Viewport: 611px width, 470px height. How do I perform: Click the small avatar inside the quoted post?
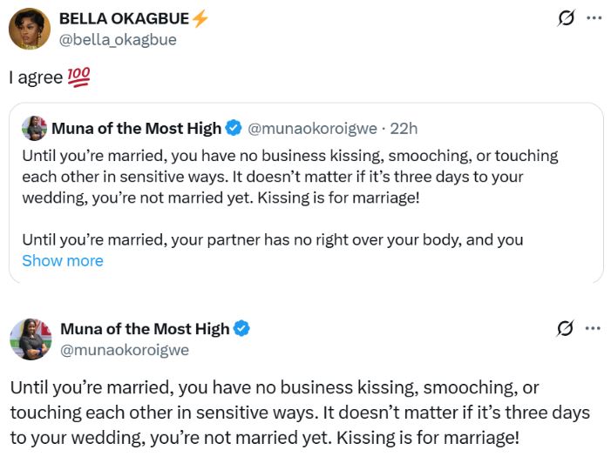34,128
